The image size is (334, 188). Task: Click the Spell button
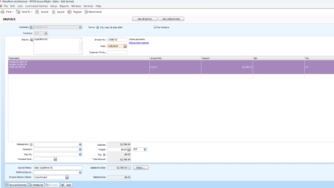coord(66,185)
